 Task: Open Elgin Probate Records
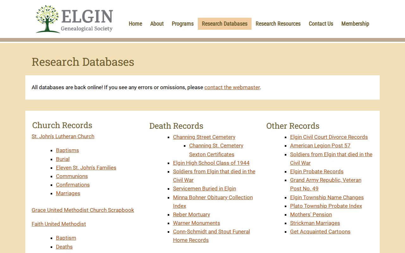coord(317,171)
